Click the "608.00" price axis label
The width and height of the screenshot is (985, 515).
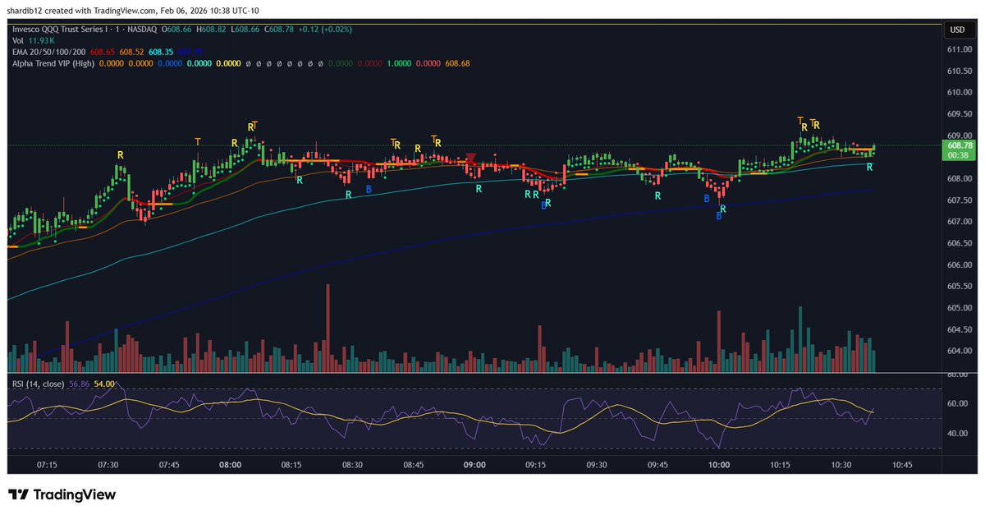point(960,178)
